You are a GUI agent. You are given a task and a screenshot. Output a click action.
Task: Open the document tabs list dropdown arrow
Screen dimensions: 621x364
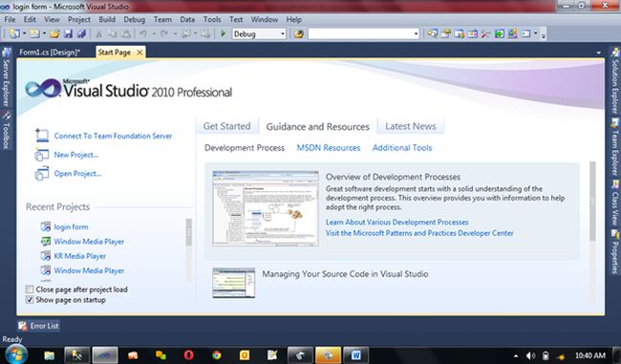coord(598,53)
